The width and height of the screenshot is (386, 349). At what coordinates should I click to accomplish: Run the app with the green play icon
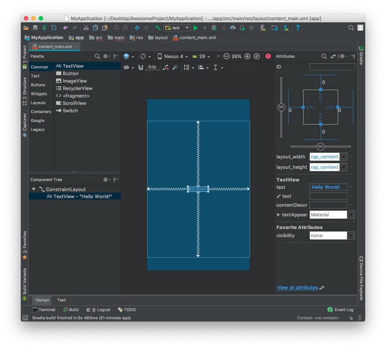(195, 28)
